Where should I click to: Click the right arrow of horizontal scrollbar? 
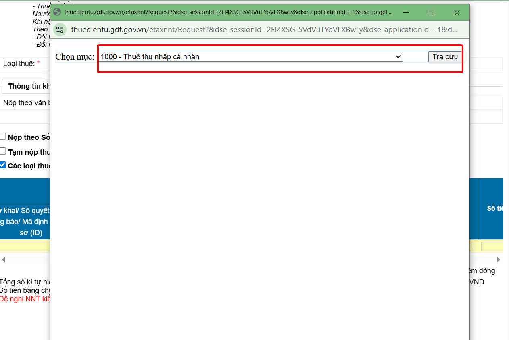pyautogui.click(x=499, y=259)
